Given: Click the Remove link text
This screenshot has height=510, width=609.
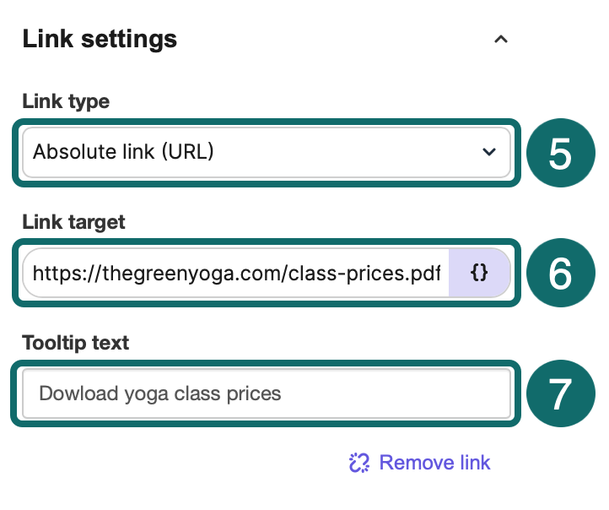Looking at the screenshot, I should (434, 463).
